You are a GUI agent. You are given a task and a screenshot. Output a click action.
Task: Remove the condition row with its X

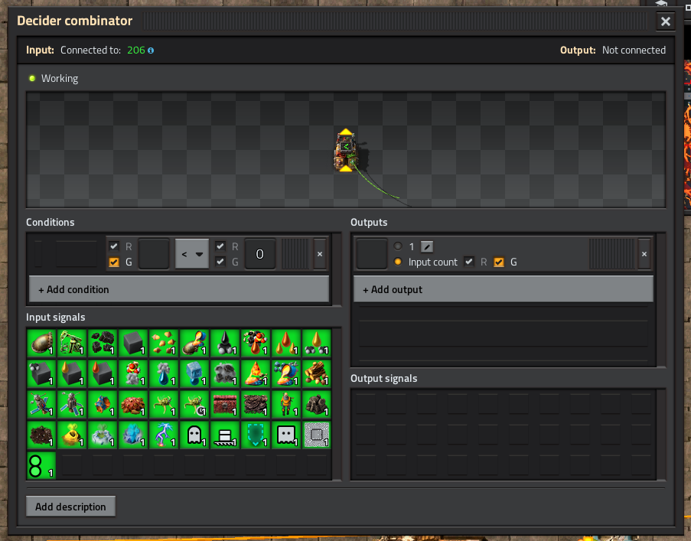point(320,254)
